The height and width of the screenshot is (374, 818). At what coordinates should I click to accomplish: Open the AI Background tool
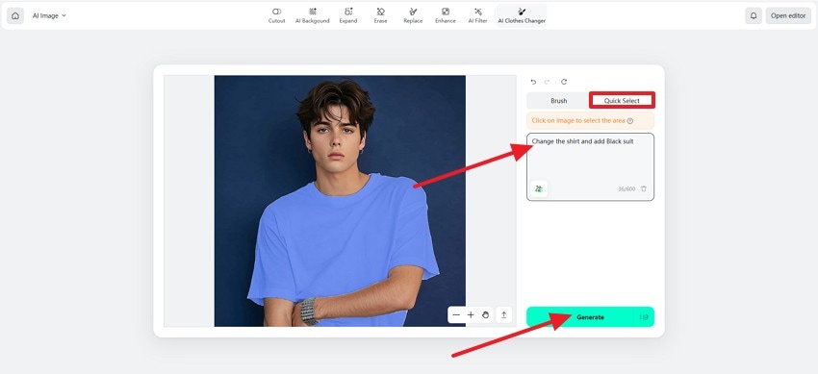click(x=313, y=15)
